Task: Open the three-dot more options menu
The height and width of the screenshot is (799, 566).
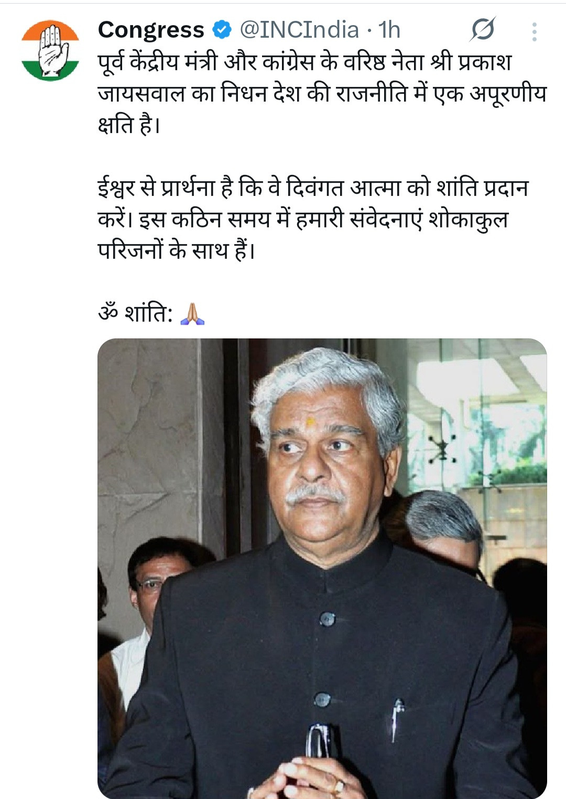Action: pos(534,31)
